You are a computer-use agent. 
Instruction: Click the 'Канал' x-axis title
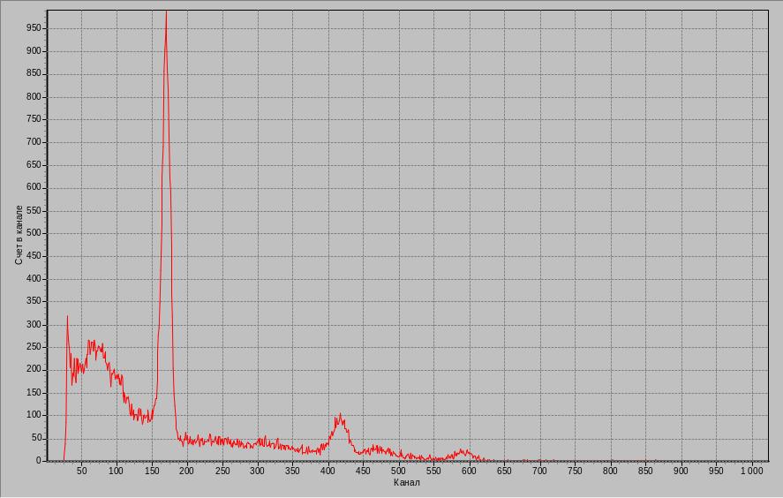[x=406, y=482]
